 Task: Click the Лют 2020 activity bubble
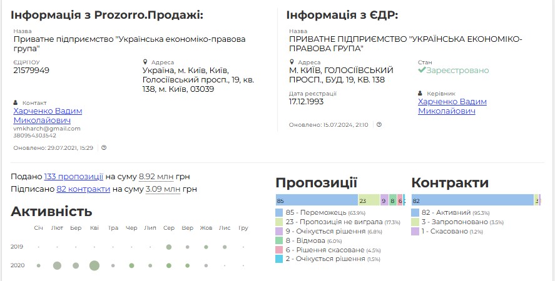click(x=57, y=265)
